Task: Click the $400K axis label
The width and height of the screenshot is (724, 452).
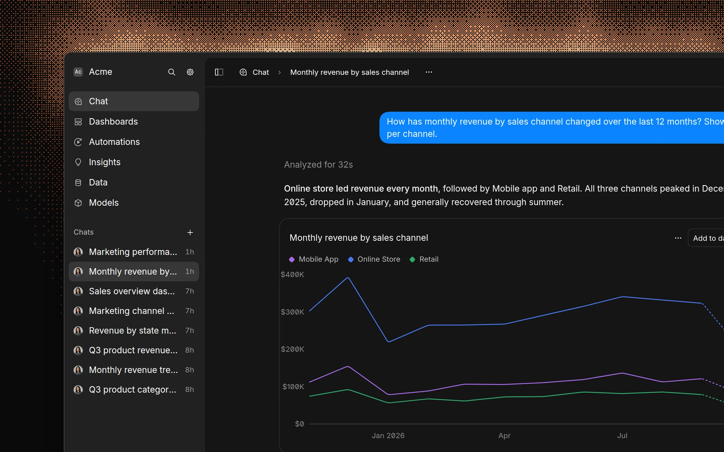Action: [x=292, y=274]
